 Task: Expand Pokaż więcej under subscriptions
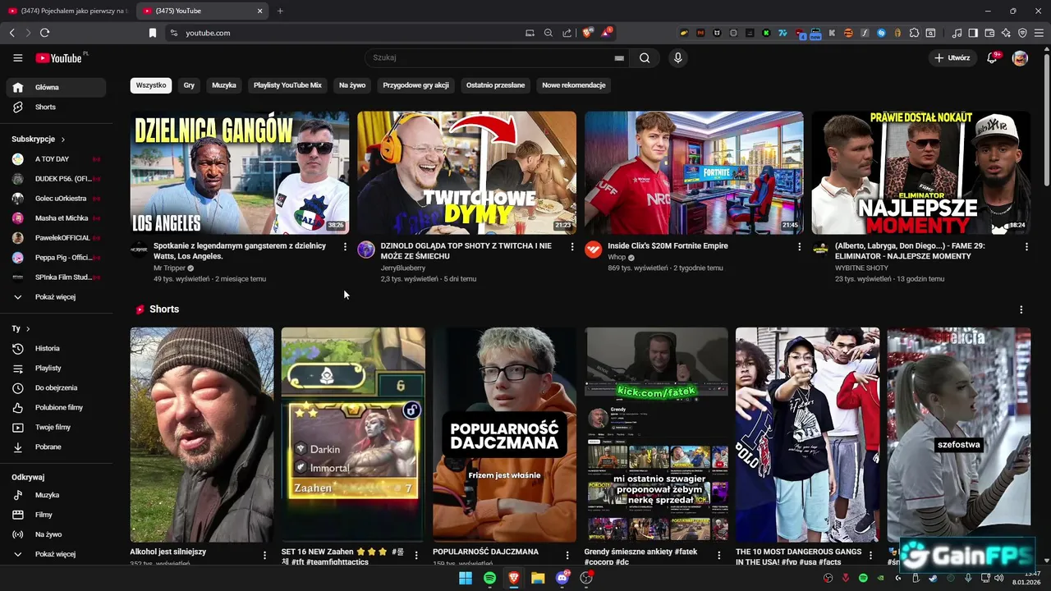click(56, 296)
